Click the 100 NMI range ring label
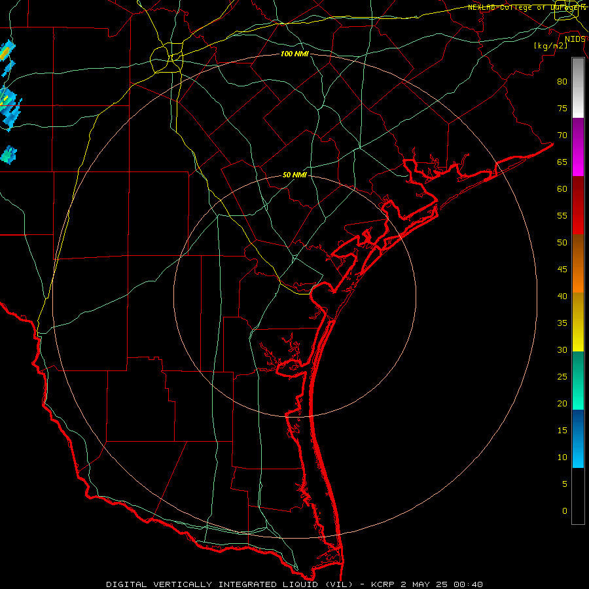The image size is (589, 589). (294, 54)
